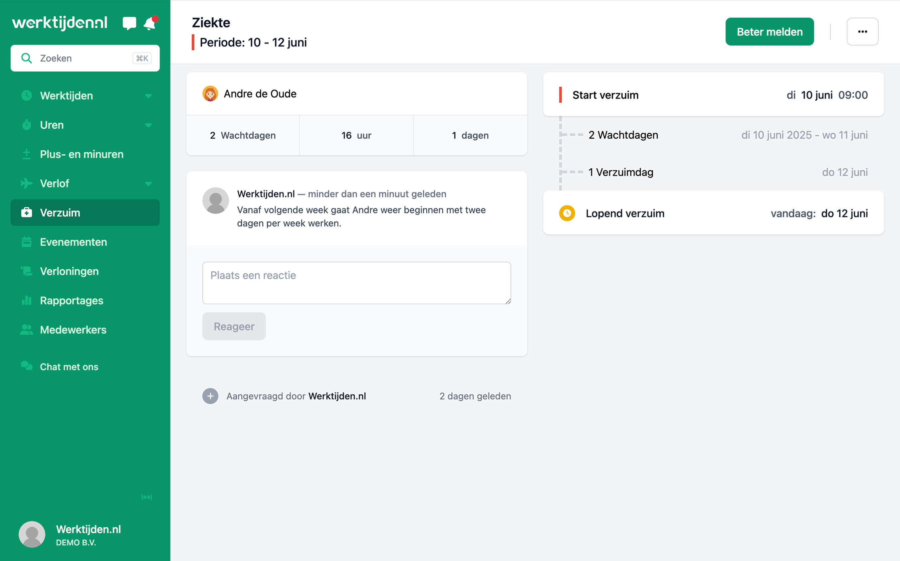Expand the Werktijden menu arrow
Viewport: 900px width, 561px height.
(x=148, y=96)
